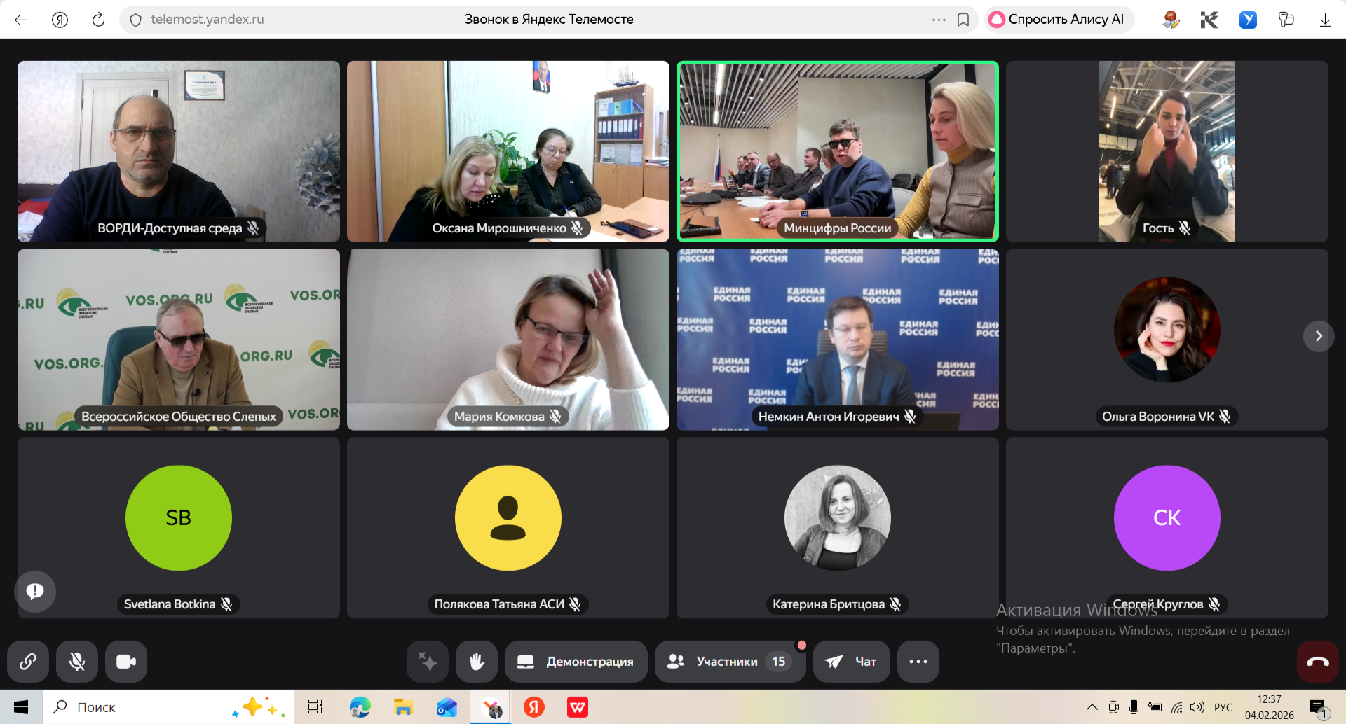This screenshot has width=1346, height=724.
Task: Open the red Yandex taskbar icon
Action: pyautogui.click(x=534, y=707)
